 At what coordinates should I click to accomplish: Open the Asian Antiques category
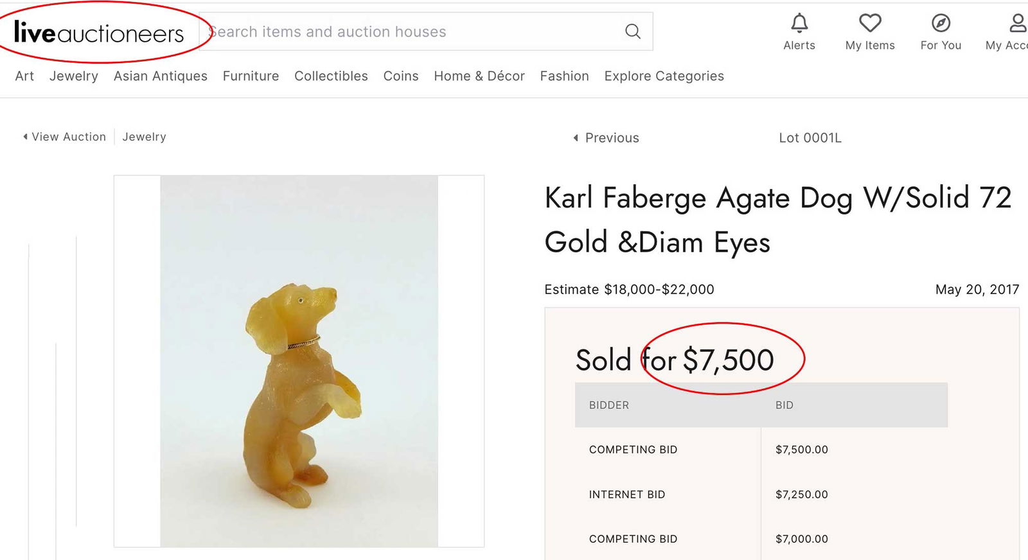(160, 76)
